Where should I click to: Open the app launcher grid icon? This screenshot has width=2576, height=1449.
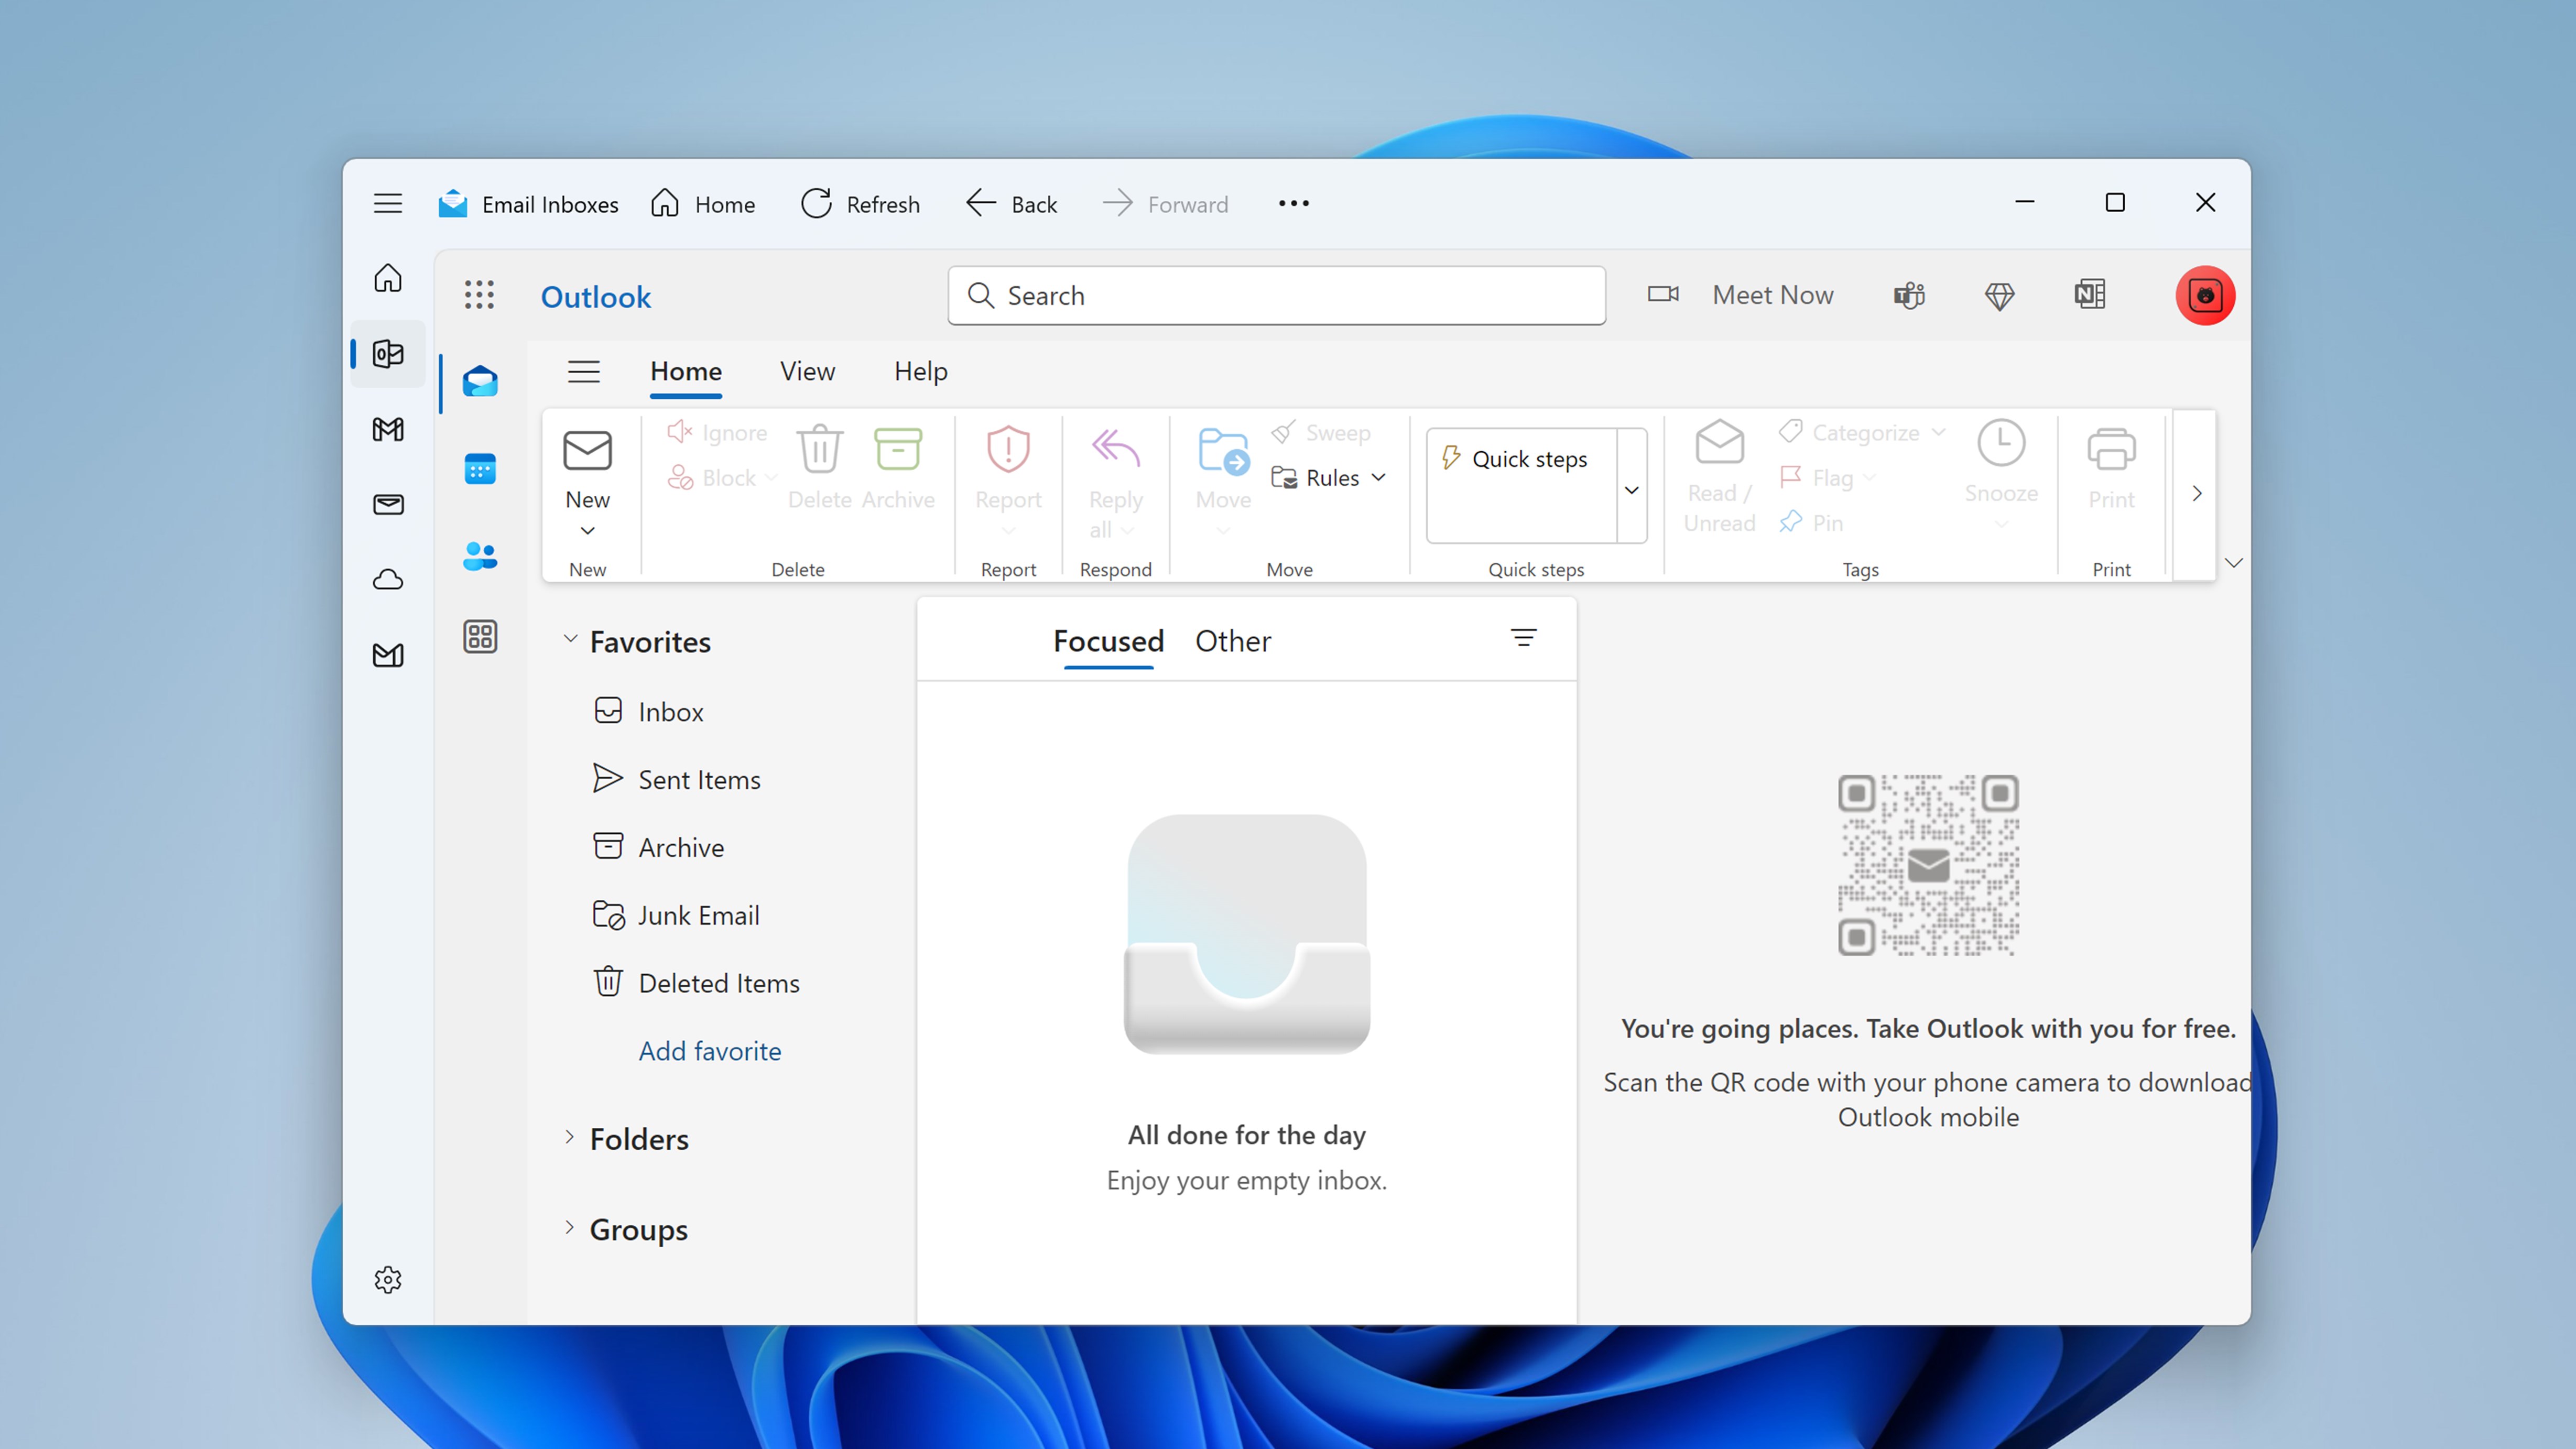pos(479,295)
